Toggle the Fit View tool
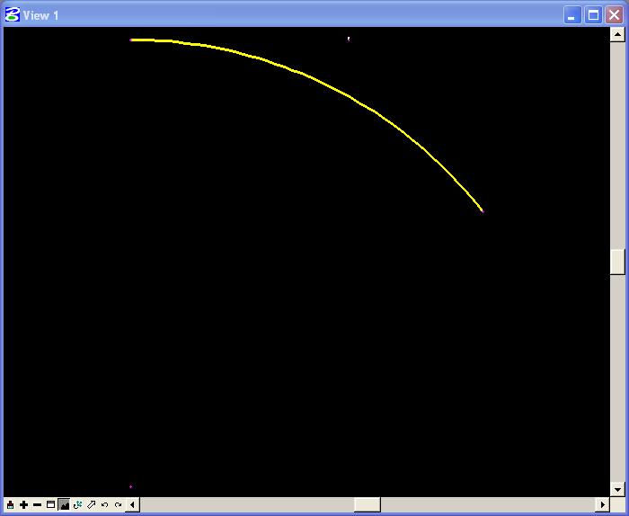Viewport: 629px width, 516px height. point(64,505)
